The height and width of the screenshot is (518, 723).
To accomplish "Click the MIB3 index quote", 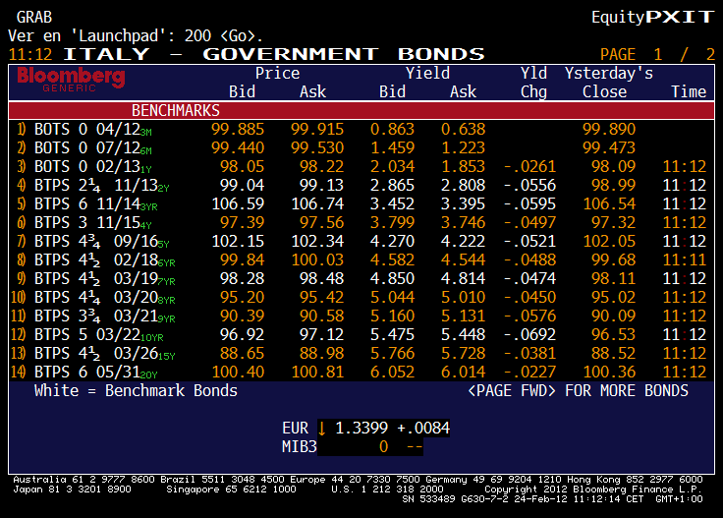I will [x=352, y=446].
